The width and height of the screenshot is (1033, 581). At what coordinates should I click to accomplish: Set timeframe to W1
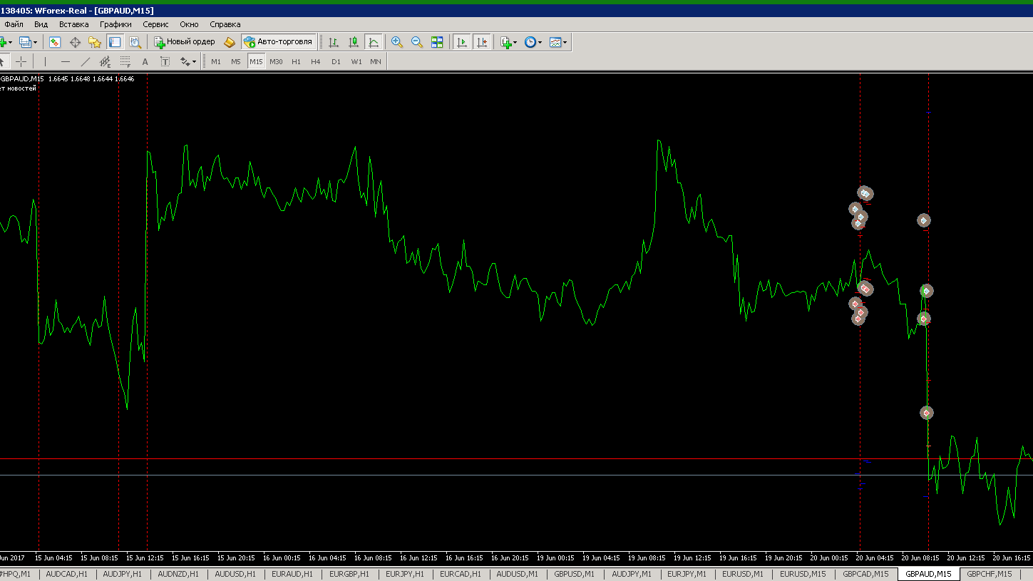[356, 61]
